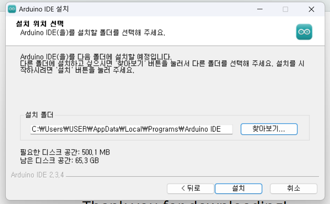This screenshot has width=330, height=204.
Task: Start installation with the 설치 button
Action: pyautogui.click(x=238, y=189)
